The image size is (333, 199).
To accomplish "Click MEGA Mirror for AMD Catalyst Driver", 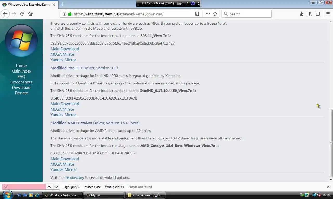I will pos(62,164).
